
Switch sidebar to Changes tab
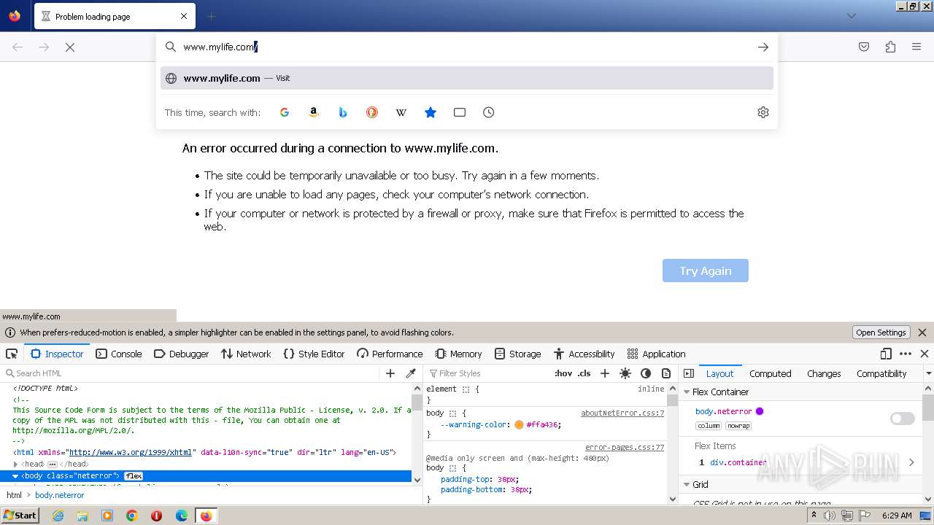tap(824, 373)
